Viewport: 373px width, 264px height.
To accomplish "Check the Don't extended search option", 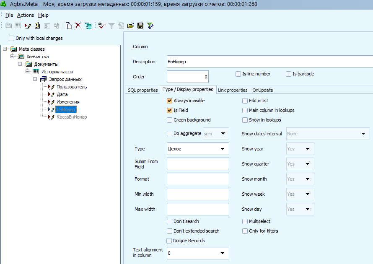I will pos(169,231).
